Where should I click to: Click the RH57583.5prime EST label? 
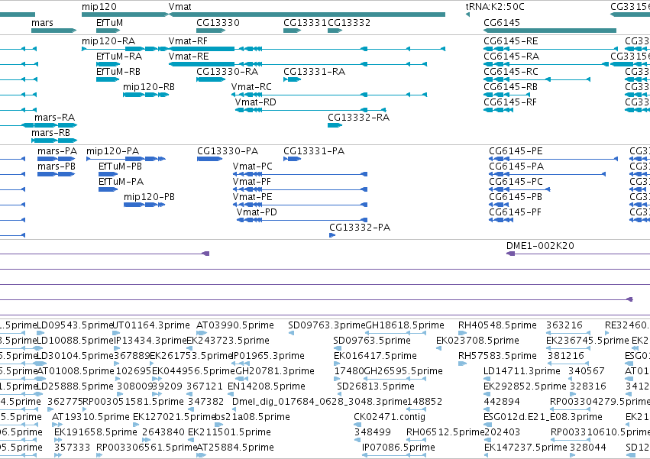[497, 356]
